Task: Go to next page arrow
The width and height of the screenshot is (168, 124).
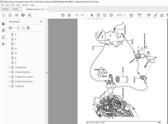Action: tap(69, 15)
